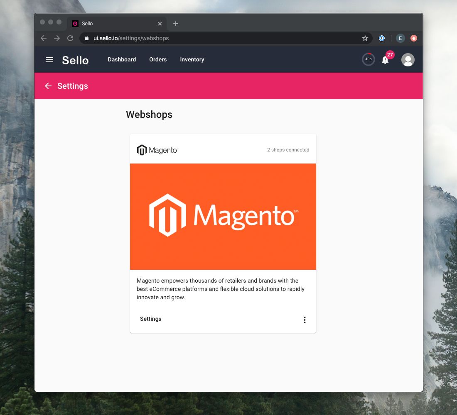Go back using the Settings arrow
The width and height of the screenshot is (457, 415).
pyautogui.click(x=48, y=86)
